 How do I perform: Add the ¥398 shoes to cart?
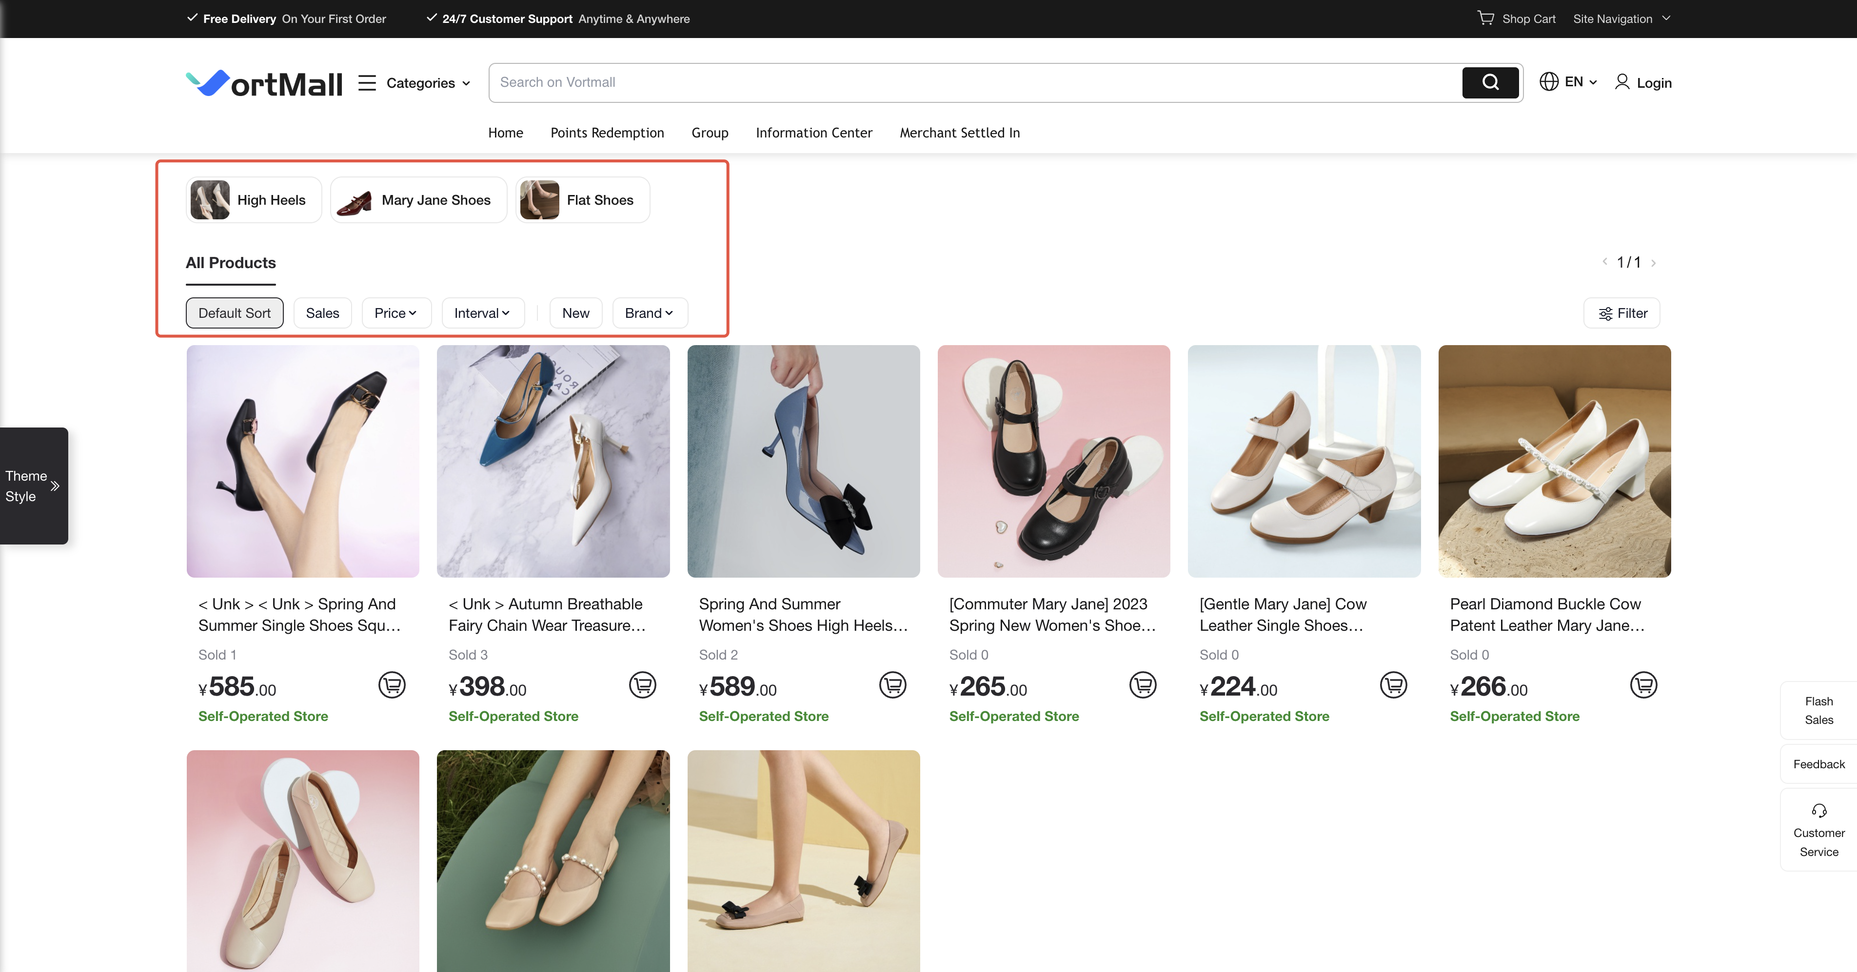tap(642, 684)
